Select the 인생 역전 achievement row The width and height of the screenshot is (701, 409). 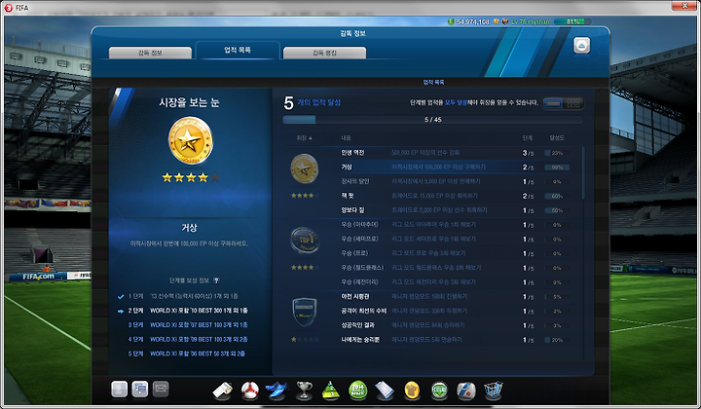pos(455,153)
